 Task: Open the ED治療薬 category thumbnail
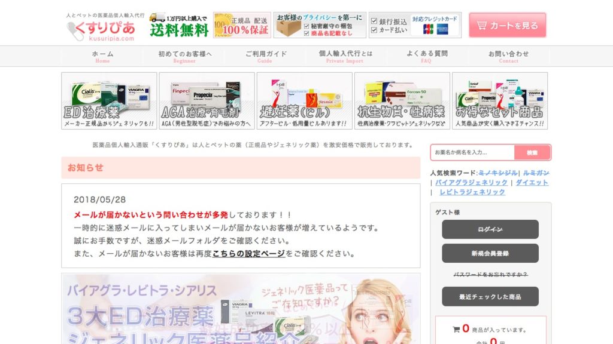(x=109, y=100)
